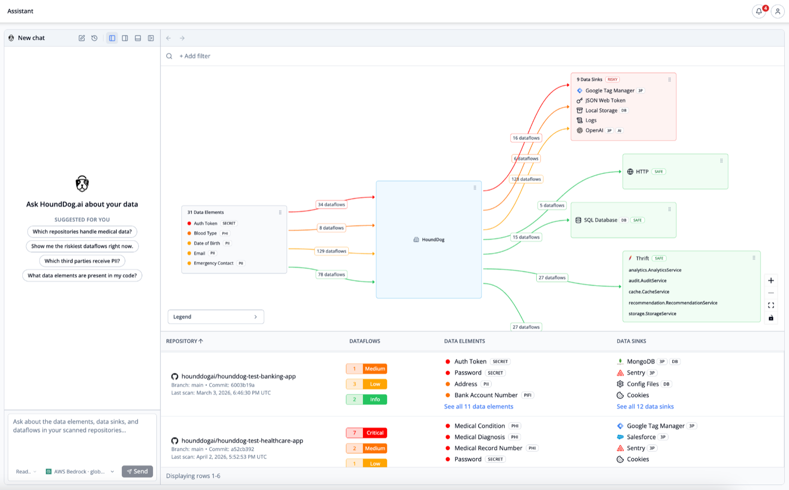
Task: Click See all 12 data sinks
Action: 645,407
